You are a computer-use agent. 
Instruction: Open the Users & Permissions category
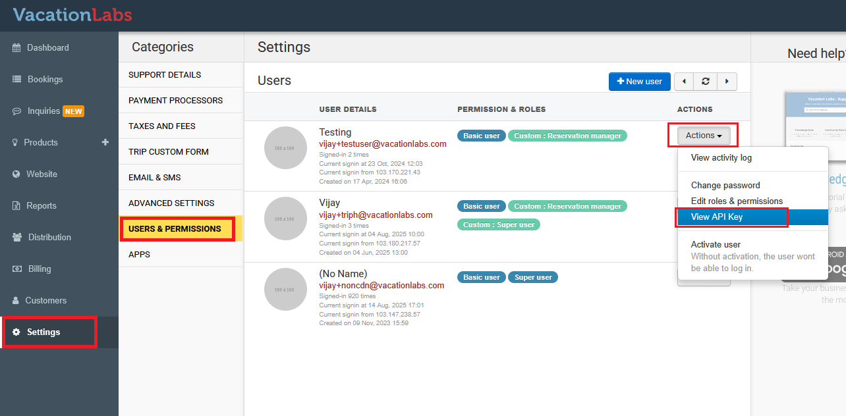pyautogui.click(x=175, y=229)
